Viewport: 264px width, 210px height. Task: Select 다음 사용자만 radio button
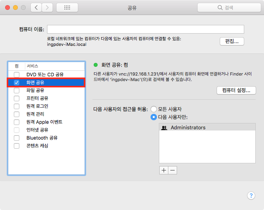pyautogui.click(x=154, y=117)
